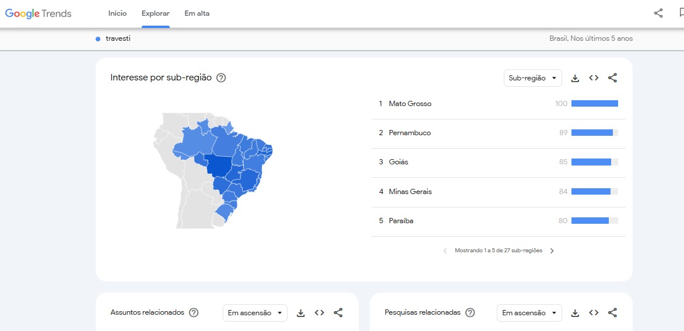Click the Google Trends logo
The image size is (684, 331).
pos(38,13)
